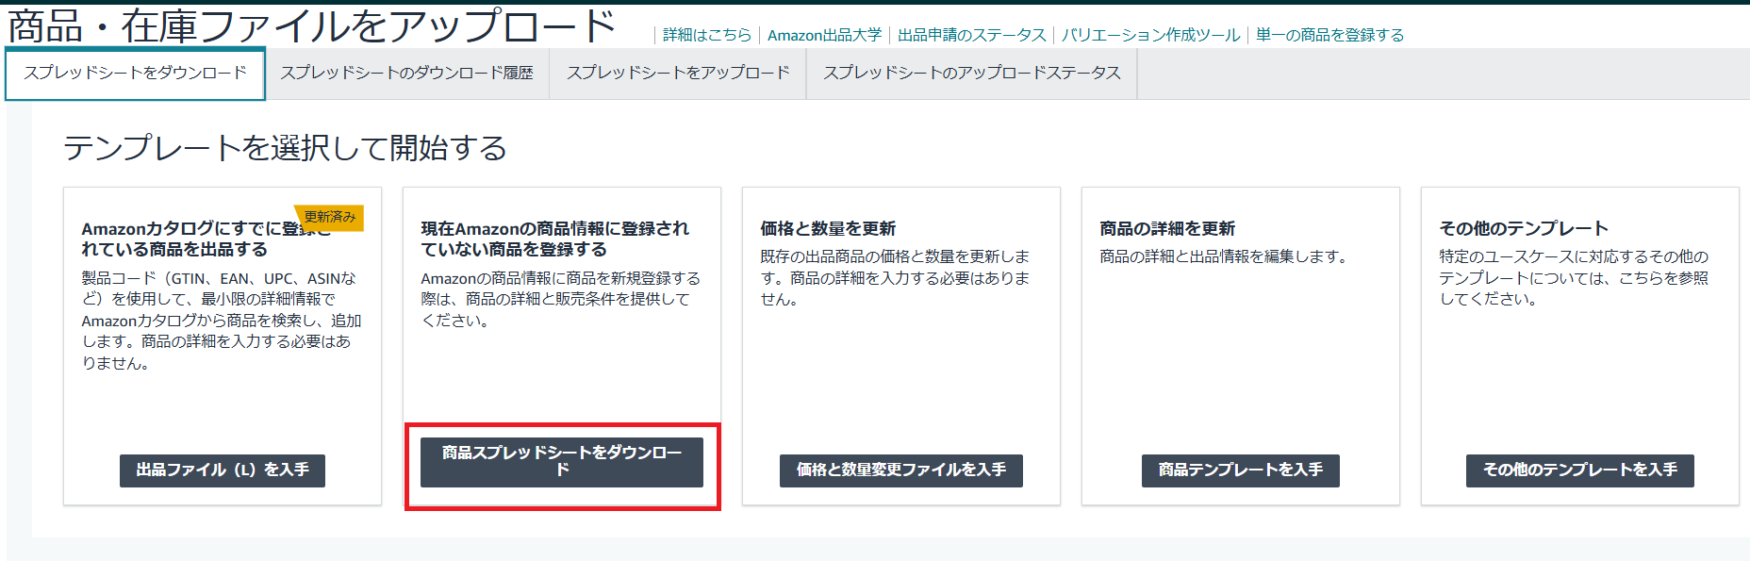Click the description starting 特定のユースケースに対応する
Screen dimensions: 1750x561
point(1574,278)
